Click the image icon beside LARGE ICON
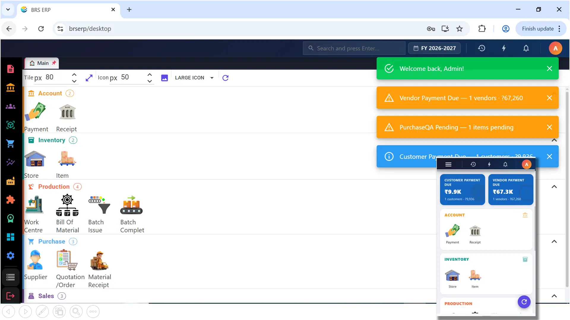570x320 pixels. (164, 78)
